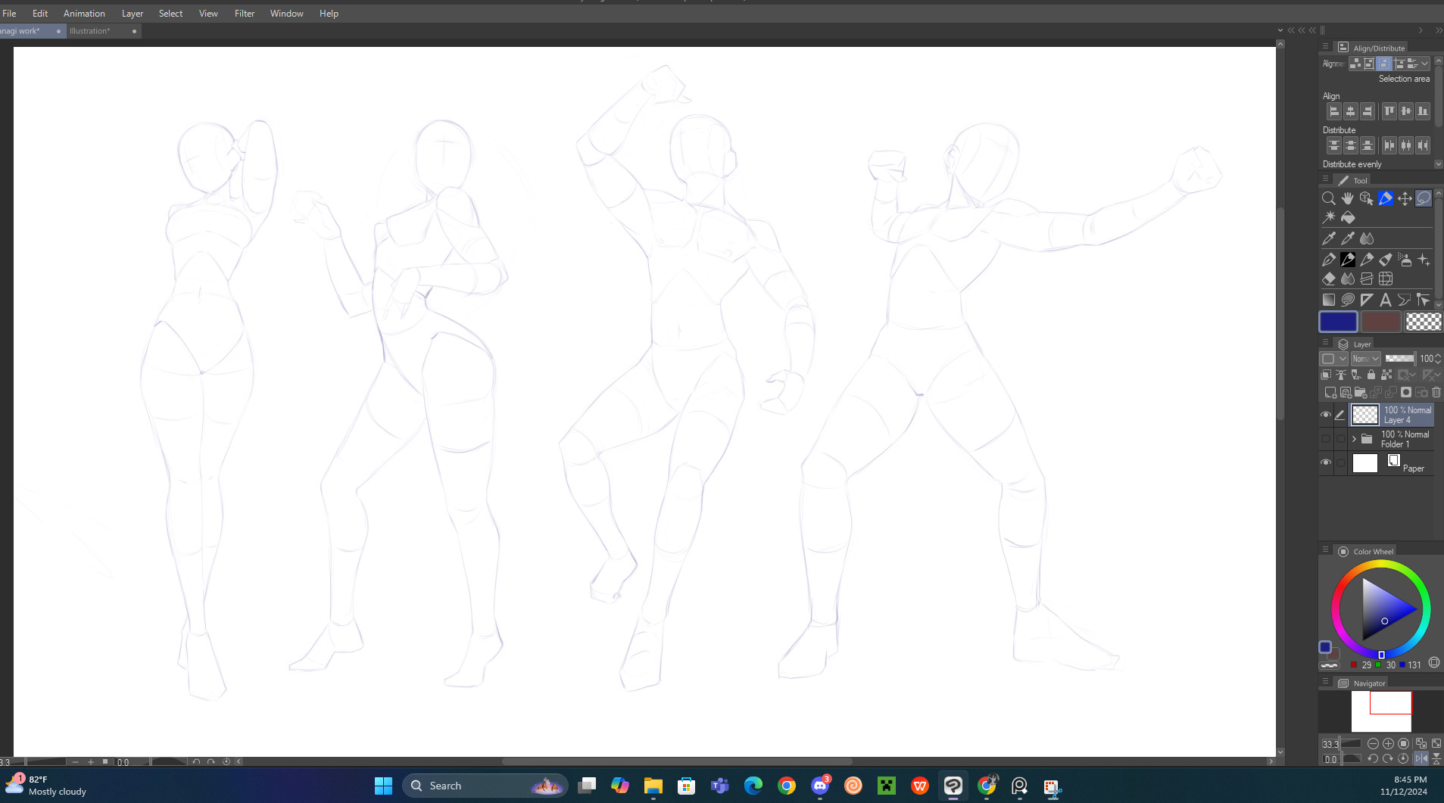Select the Eraser tool
This screenshot has width=1444, height=803.
(1328, 279)
